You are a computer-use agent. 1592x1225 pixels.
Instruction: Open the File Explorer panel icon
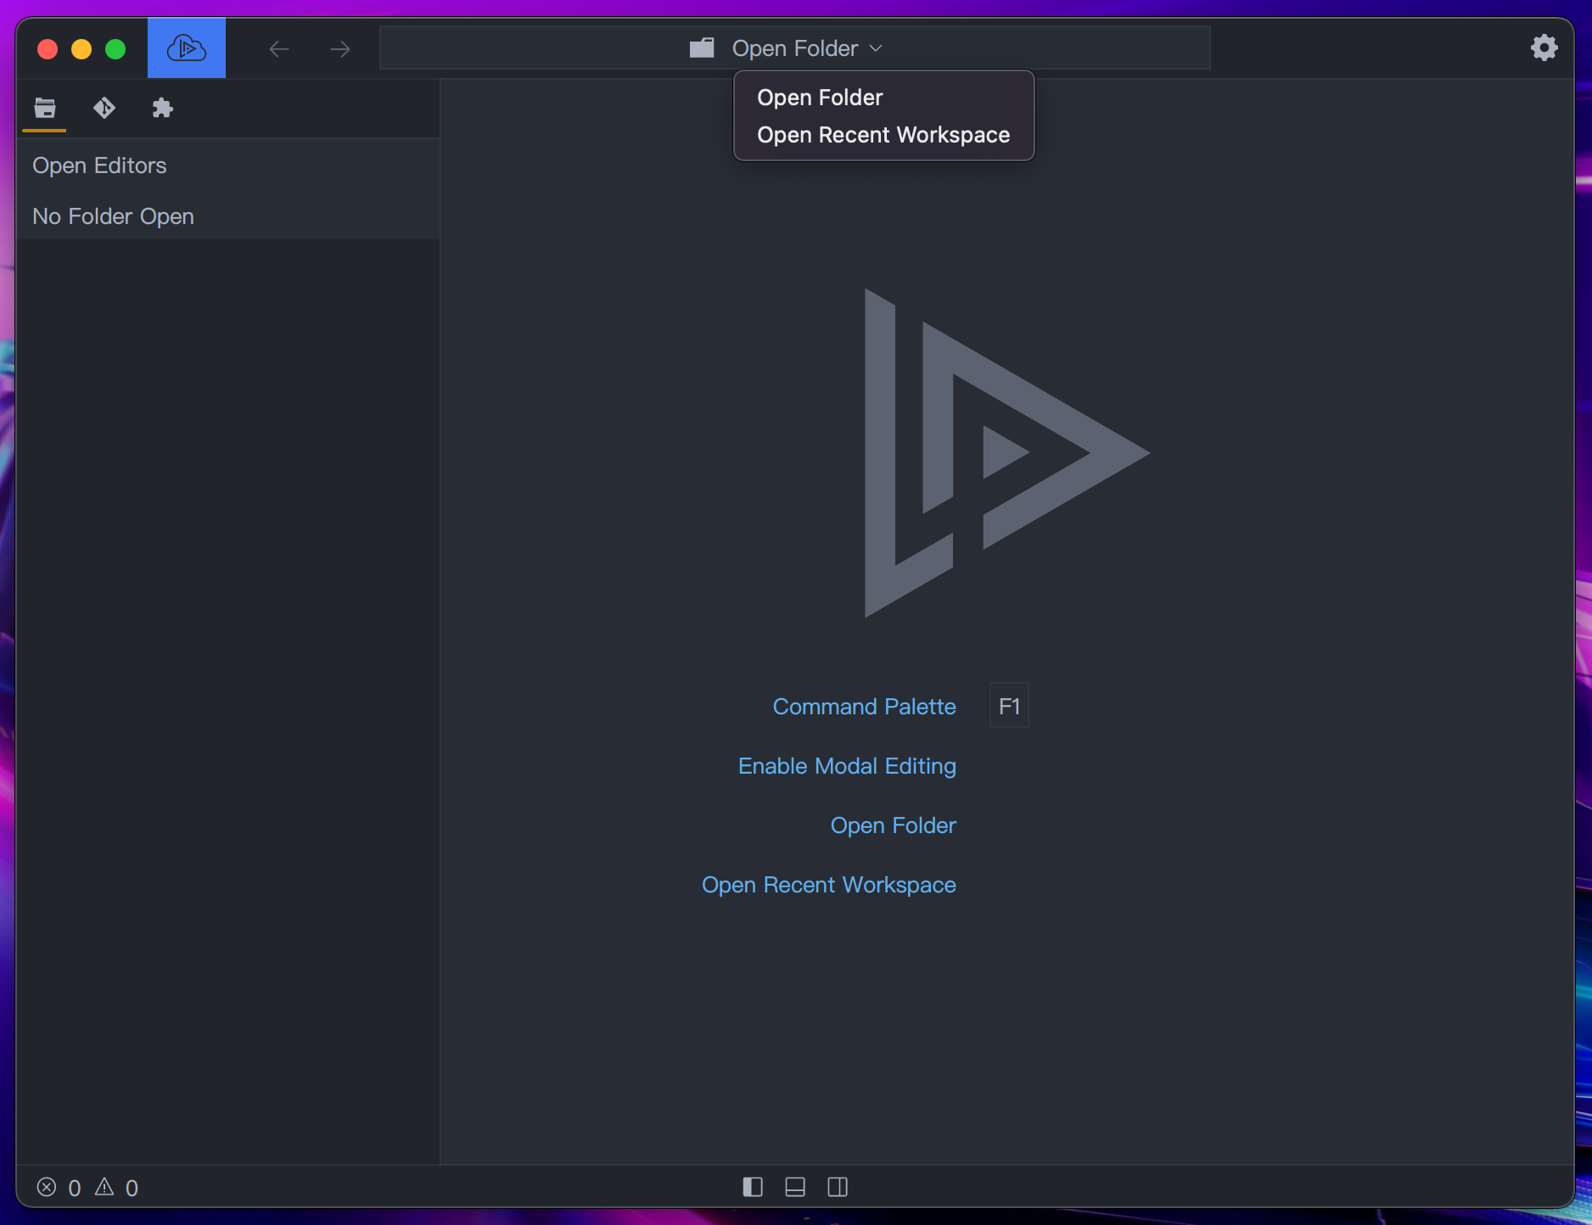click(x=45, y=108)
